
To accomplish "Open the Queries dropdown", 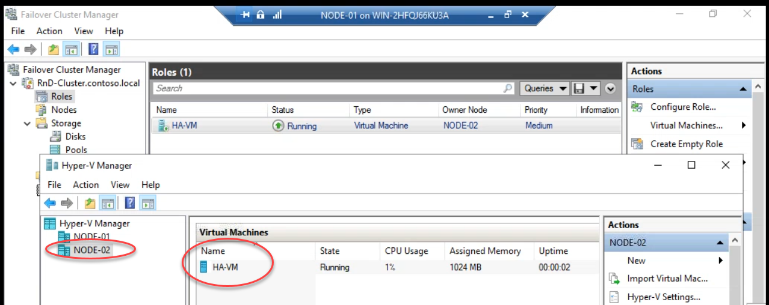I will tap(546, 88).
